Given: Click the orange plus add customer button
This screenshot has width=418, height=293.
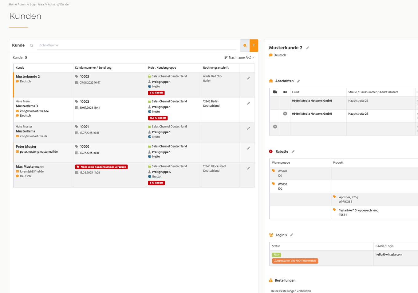Looking at the screenshot, I should [x=254, y=45].
